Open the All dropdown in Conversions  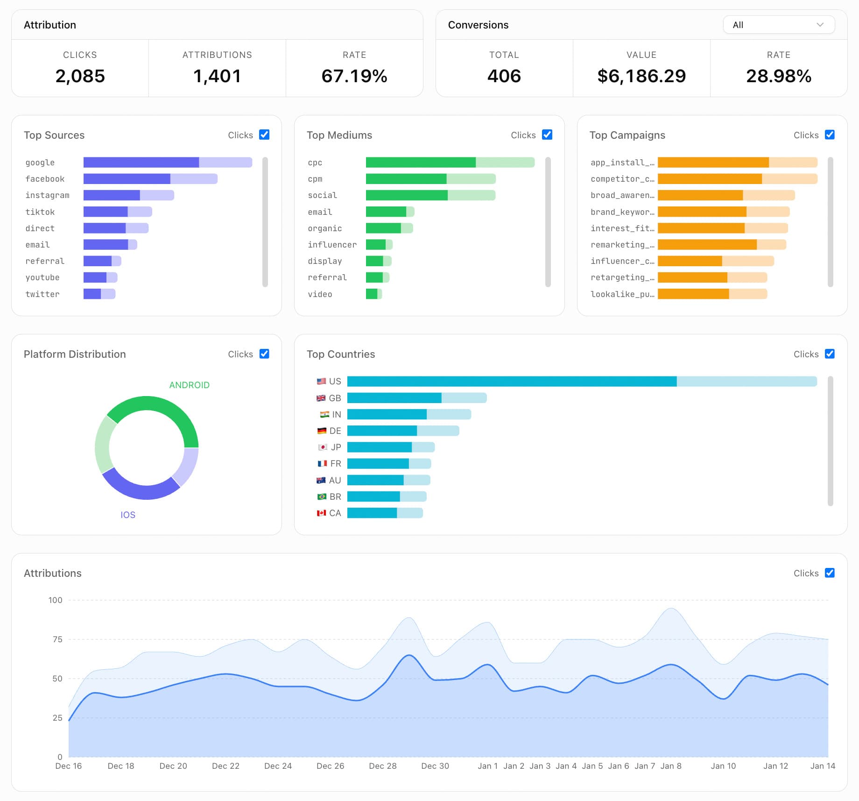[778, 25]
